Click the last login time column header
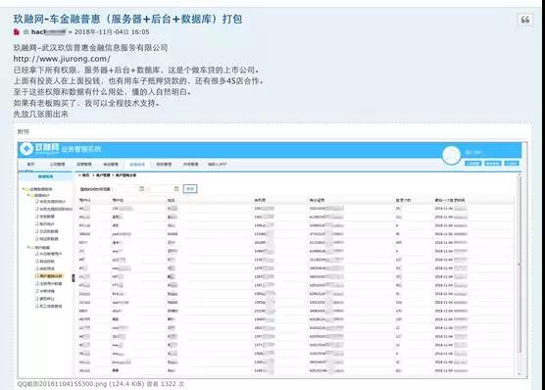 pyautogui.click(x=450, y=200)
